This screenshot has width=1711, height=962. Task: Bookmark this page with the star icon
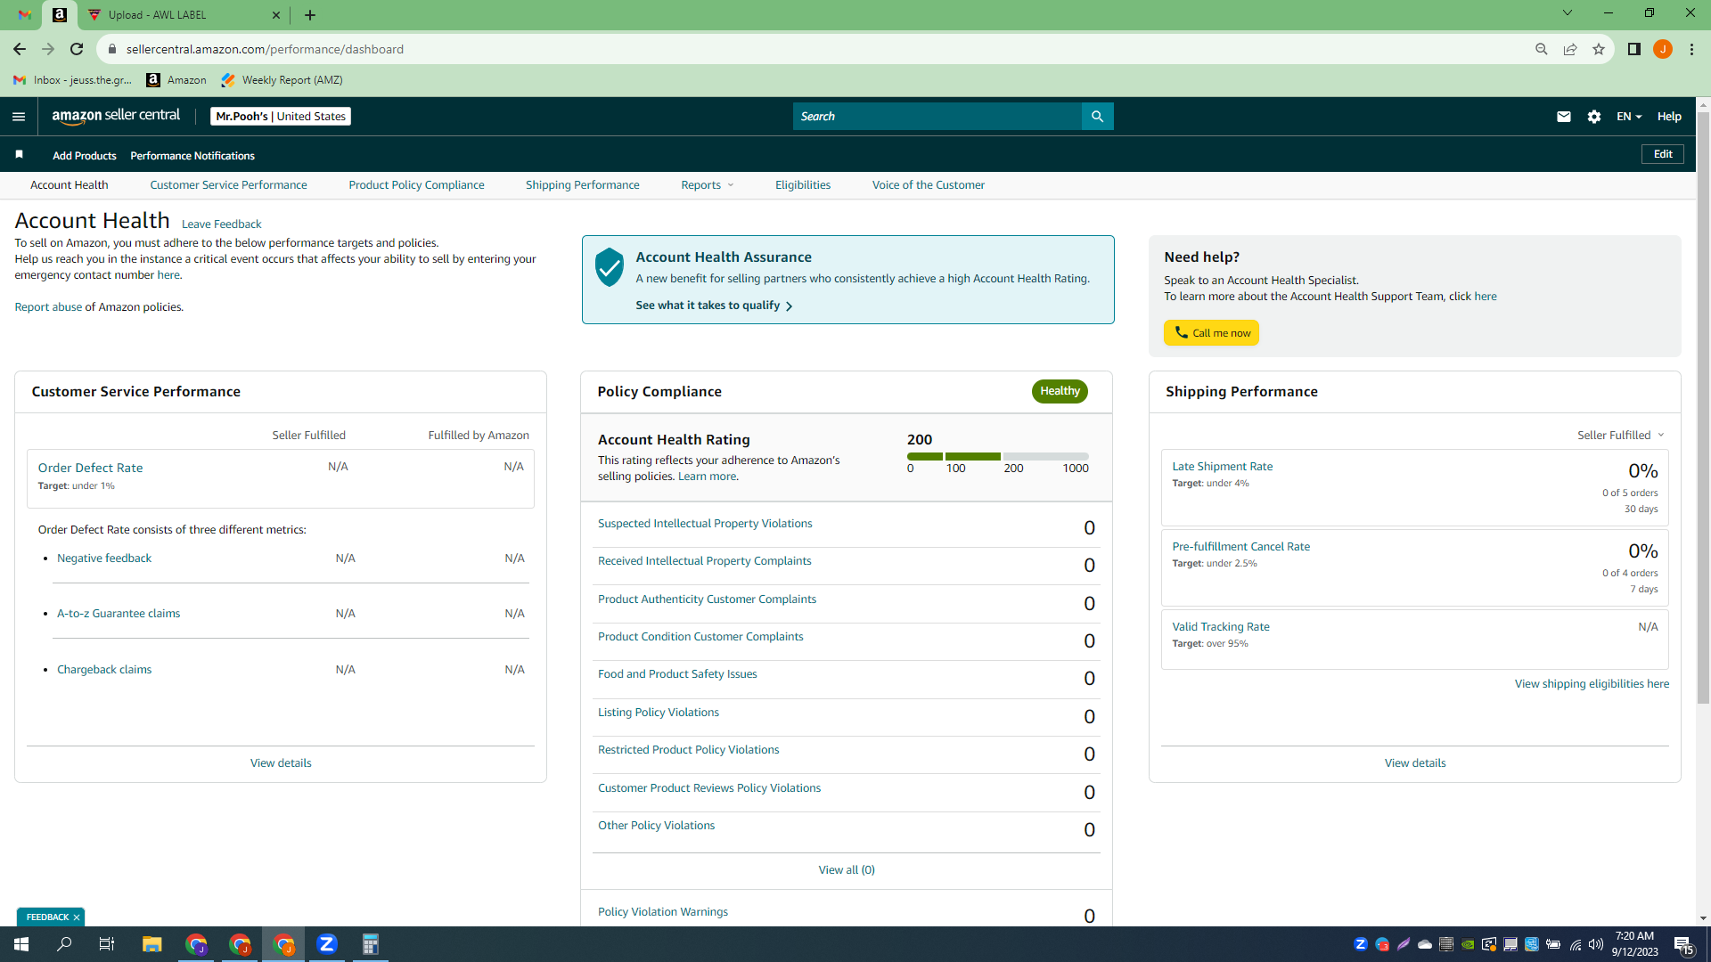click(x=1599, y=49)
